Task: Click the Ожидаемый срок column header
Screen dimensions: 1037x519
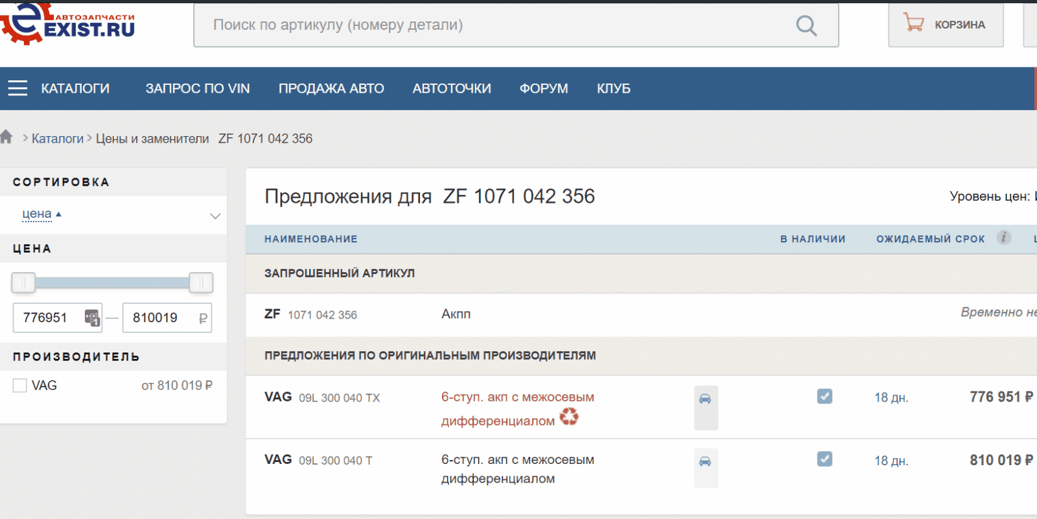Action: point(931,239)
